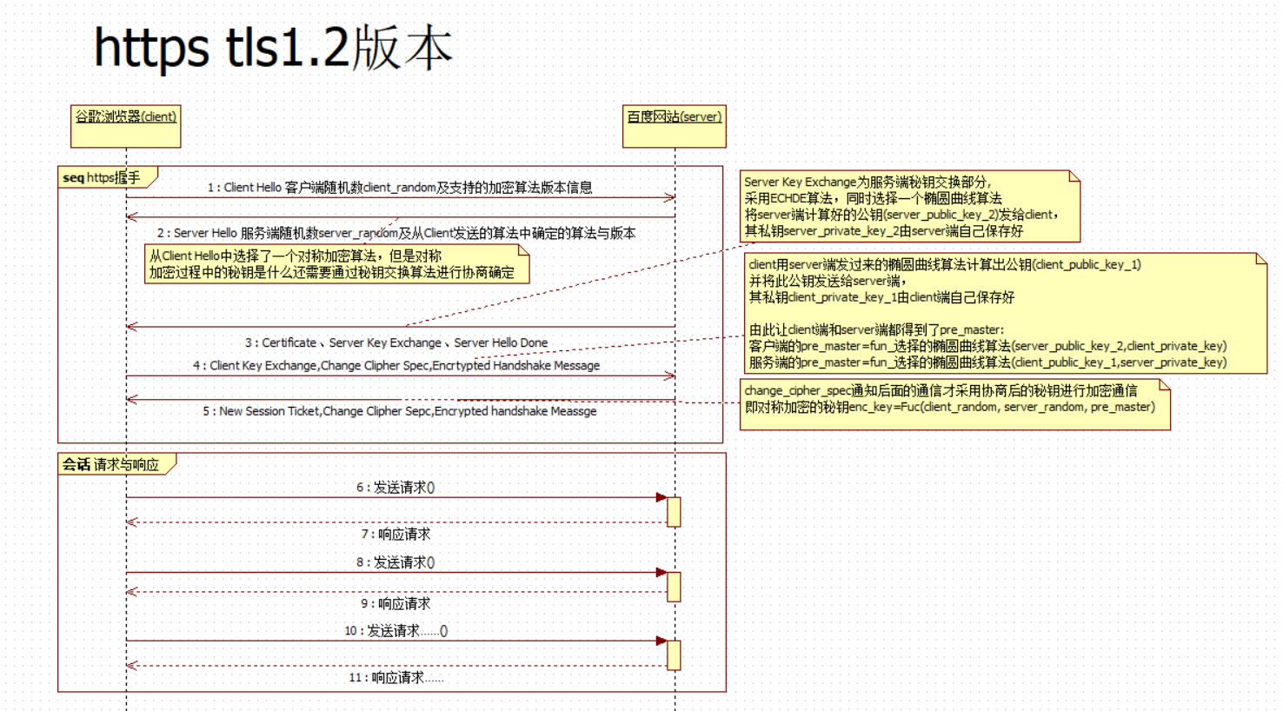Viewport: 1283px width, 711px height.
Task: Click the '会话 请求与响应' fragment label
Action: [112, 463]
